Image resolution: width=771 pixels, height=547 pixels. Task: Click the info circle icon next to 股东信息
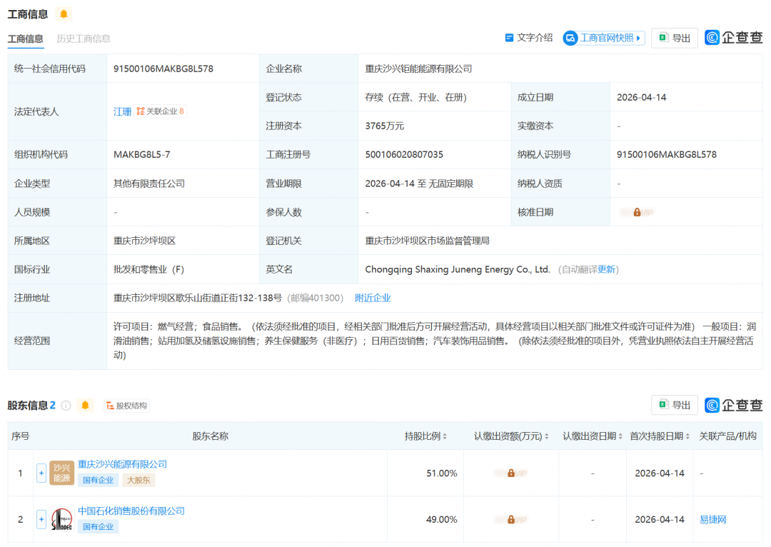point(65,405)
